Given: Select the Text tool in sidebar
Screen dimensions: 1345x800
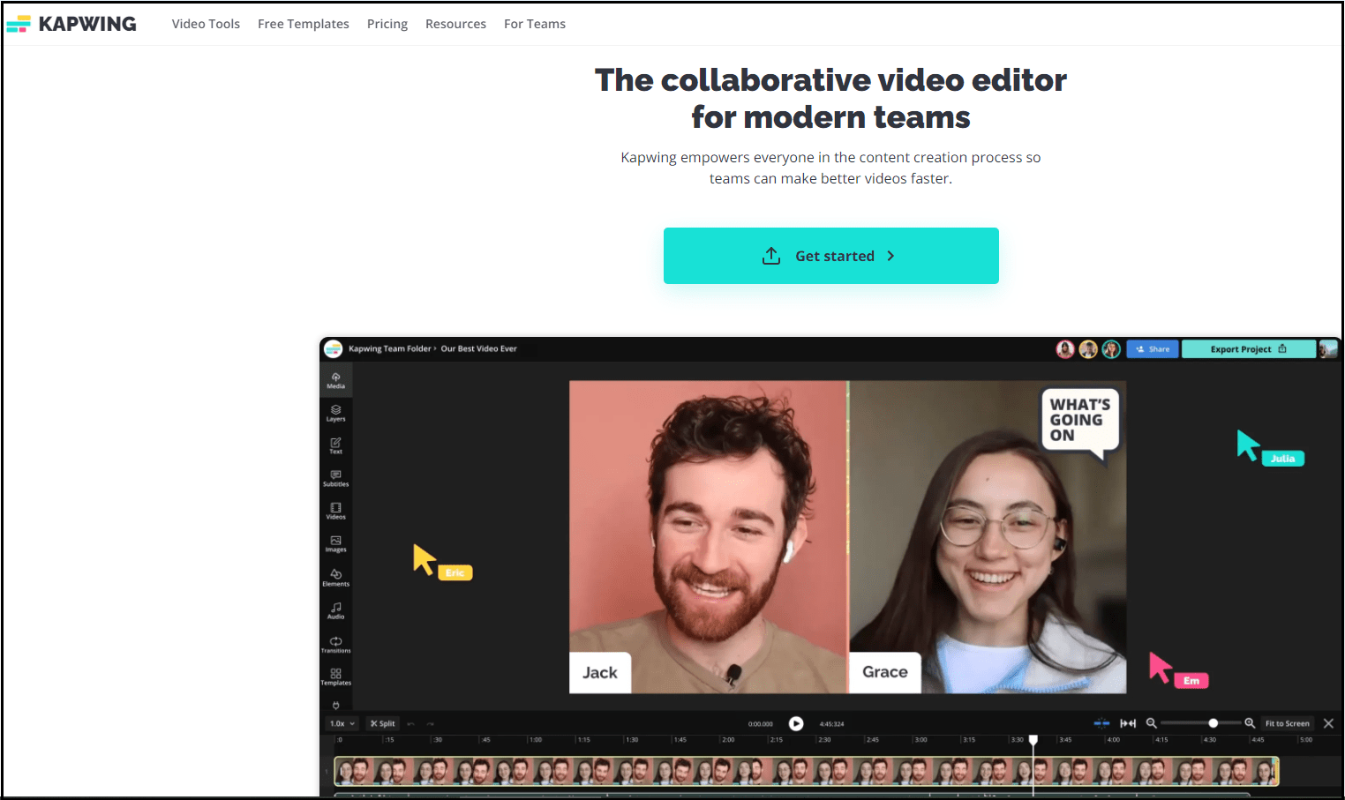Looking at the screenshot, I should [x=335, y=445].
